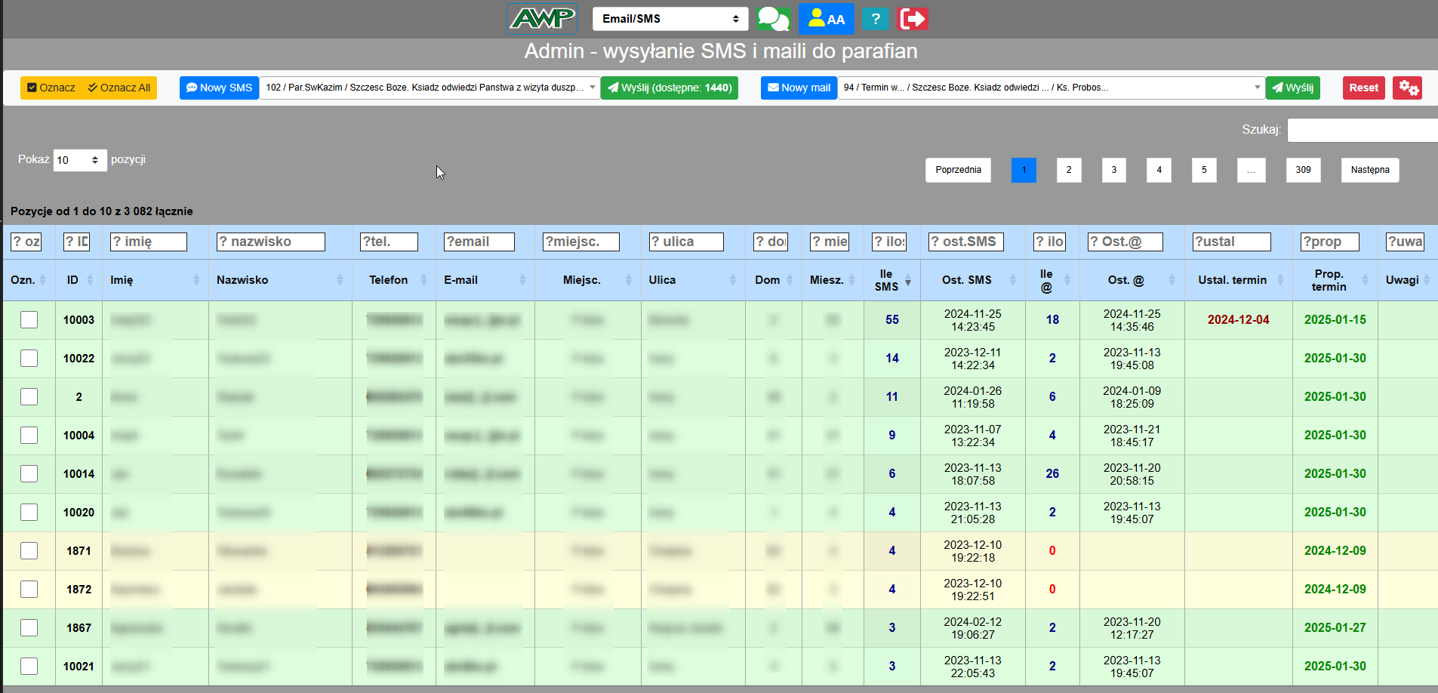Open the Email/SMS module dropdown
This screenshot has height=693, width=1438.
click(670, 19)
